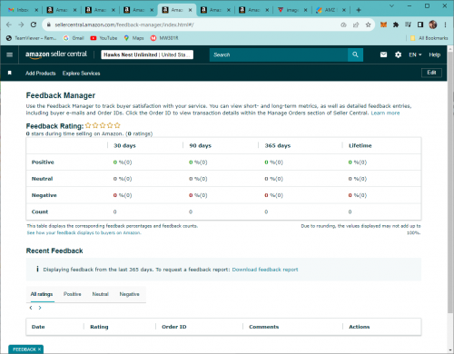Click Download feedback report link
Viewport: 454px width, 354px height.
pos(265,270)
